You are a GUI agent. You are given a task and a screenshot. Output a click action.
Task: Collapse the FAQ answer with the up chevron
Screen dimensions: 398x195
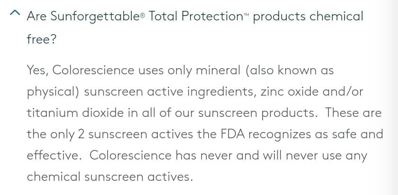coord(15,13)
